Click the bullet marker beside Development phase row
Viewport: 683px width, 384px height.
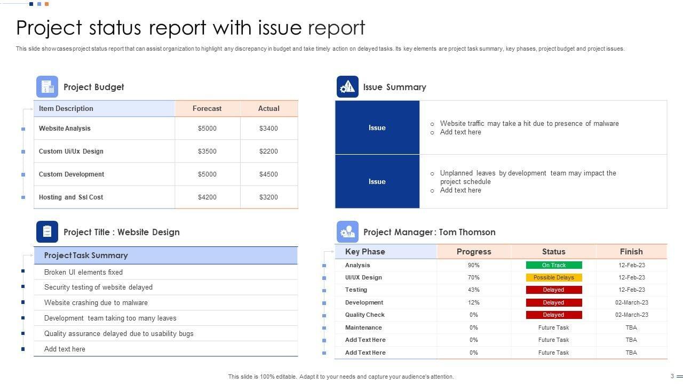point(324,302)
